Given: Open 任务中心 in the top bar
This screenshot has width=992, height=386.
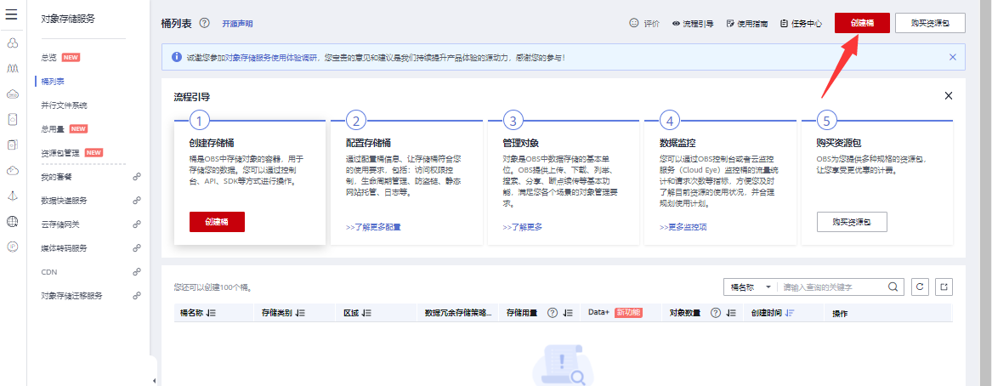Looking at the screenshot, I should coord(802,24).
